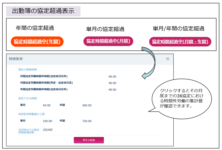This screenshot has width=222, height=150.
Task: Click the 協定時間超過中(月間・年間) badge
Action: click(x=180, y=42)
